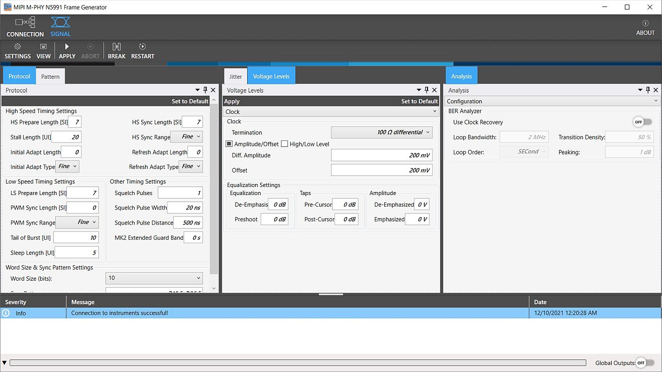Enable Use Clock Recovery
Viewport: 662px width, 372px height.
pyautogui.click(x=642, y=121)
